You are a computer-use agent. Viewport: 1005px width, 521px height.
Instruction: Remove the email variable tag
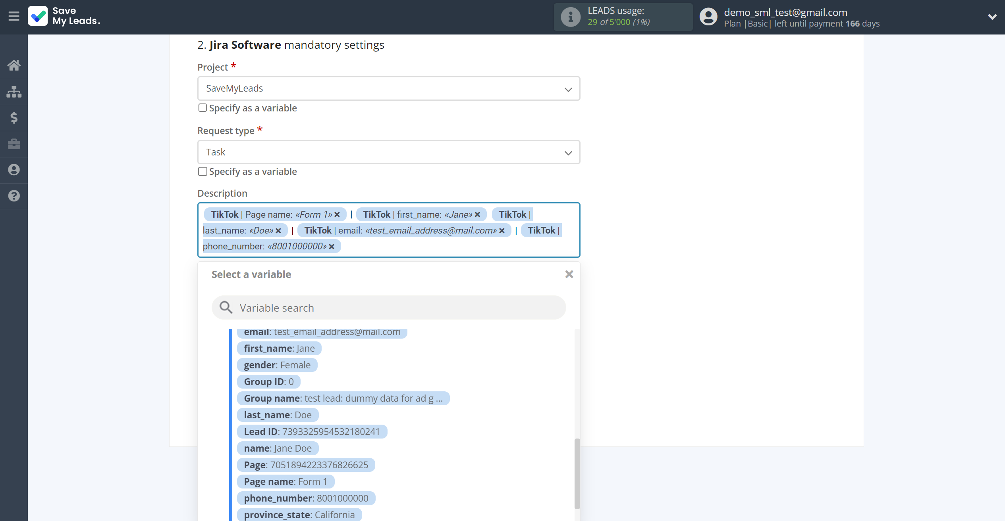pyautogui.click(x=502, y=230)
